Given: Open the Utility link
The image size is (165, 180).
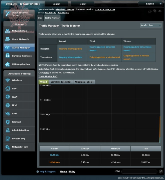Looking at the screenshot, I should point(72,171).
